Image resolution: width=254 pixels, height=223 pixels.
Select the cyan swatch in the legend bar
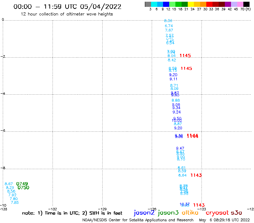point(154,4)
